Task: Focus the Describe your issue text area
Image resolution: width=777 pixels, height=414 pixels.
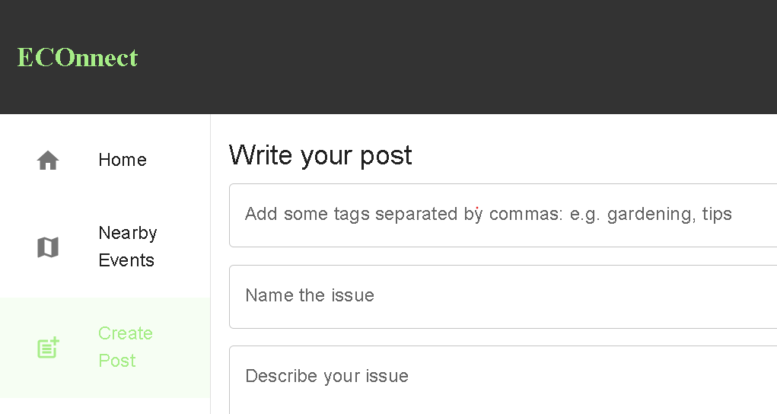Action: [503, 380]
